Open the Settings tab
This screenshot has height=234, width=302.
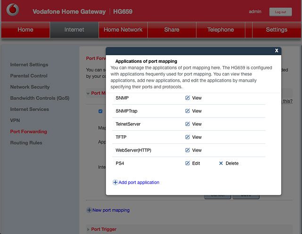(x=277, y=30)
